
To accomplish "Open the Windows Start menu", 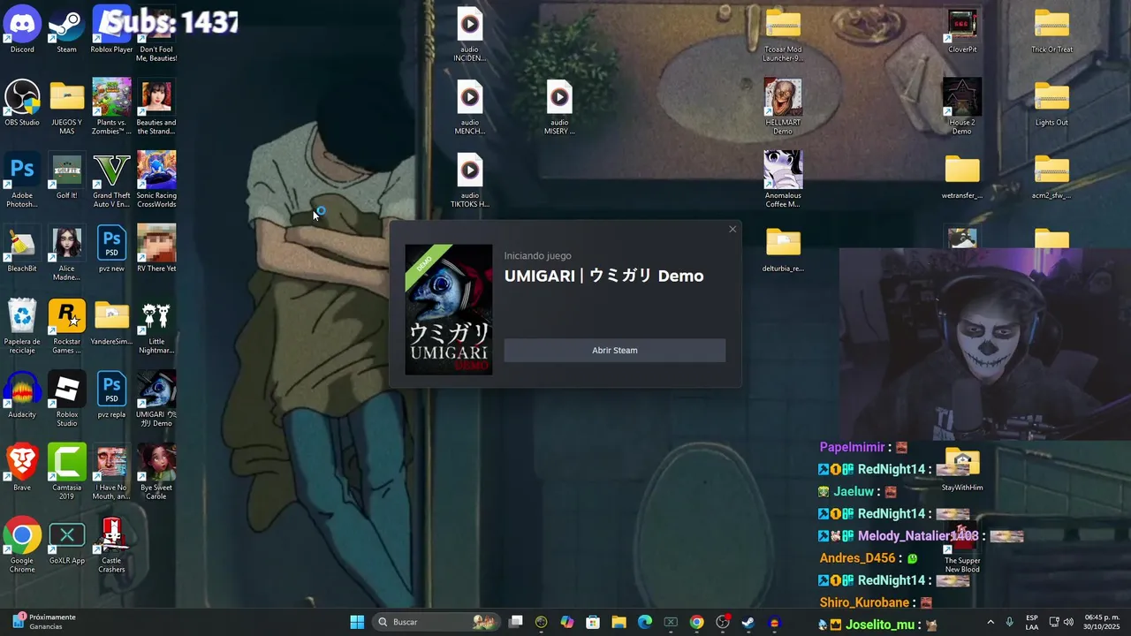I will click(357, 622).
